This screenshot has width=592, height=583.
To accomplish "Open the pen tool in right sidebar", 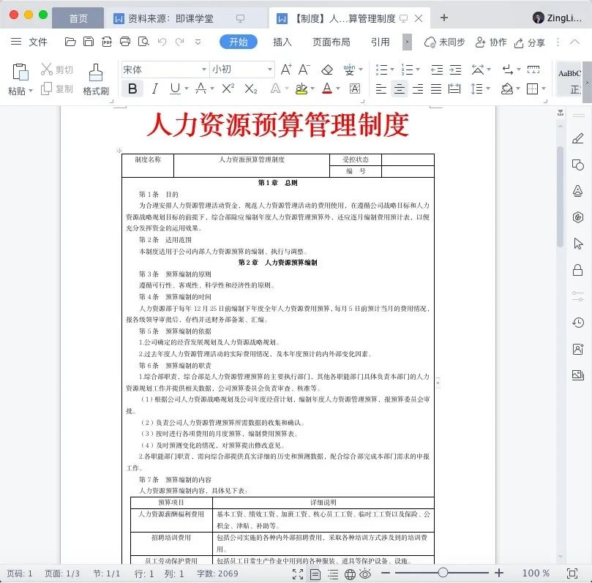I will 577,138.
